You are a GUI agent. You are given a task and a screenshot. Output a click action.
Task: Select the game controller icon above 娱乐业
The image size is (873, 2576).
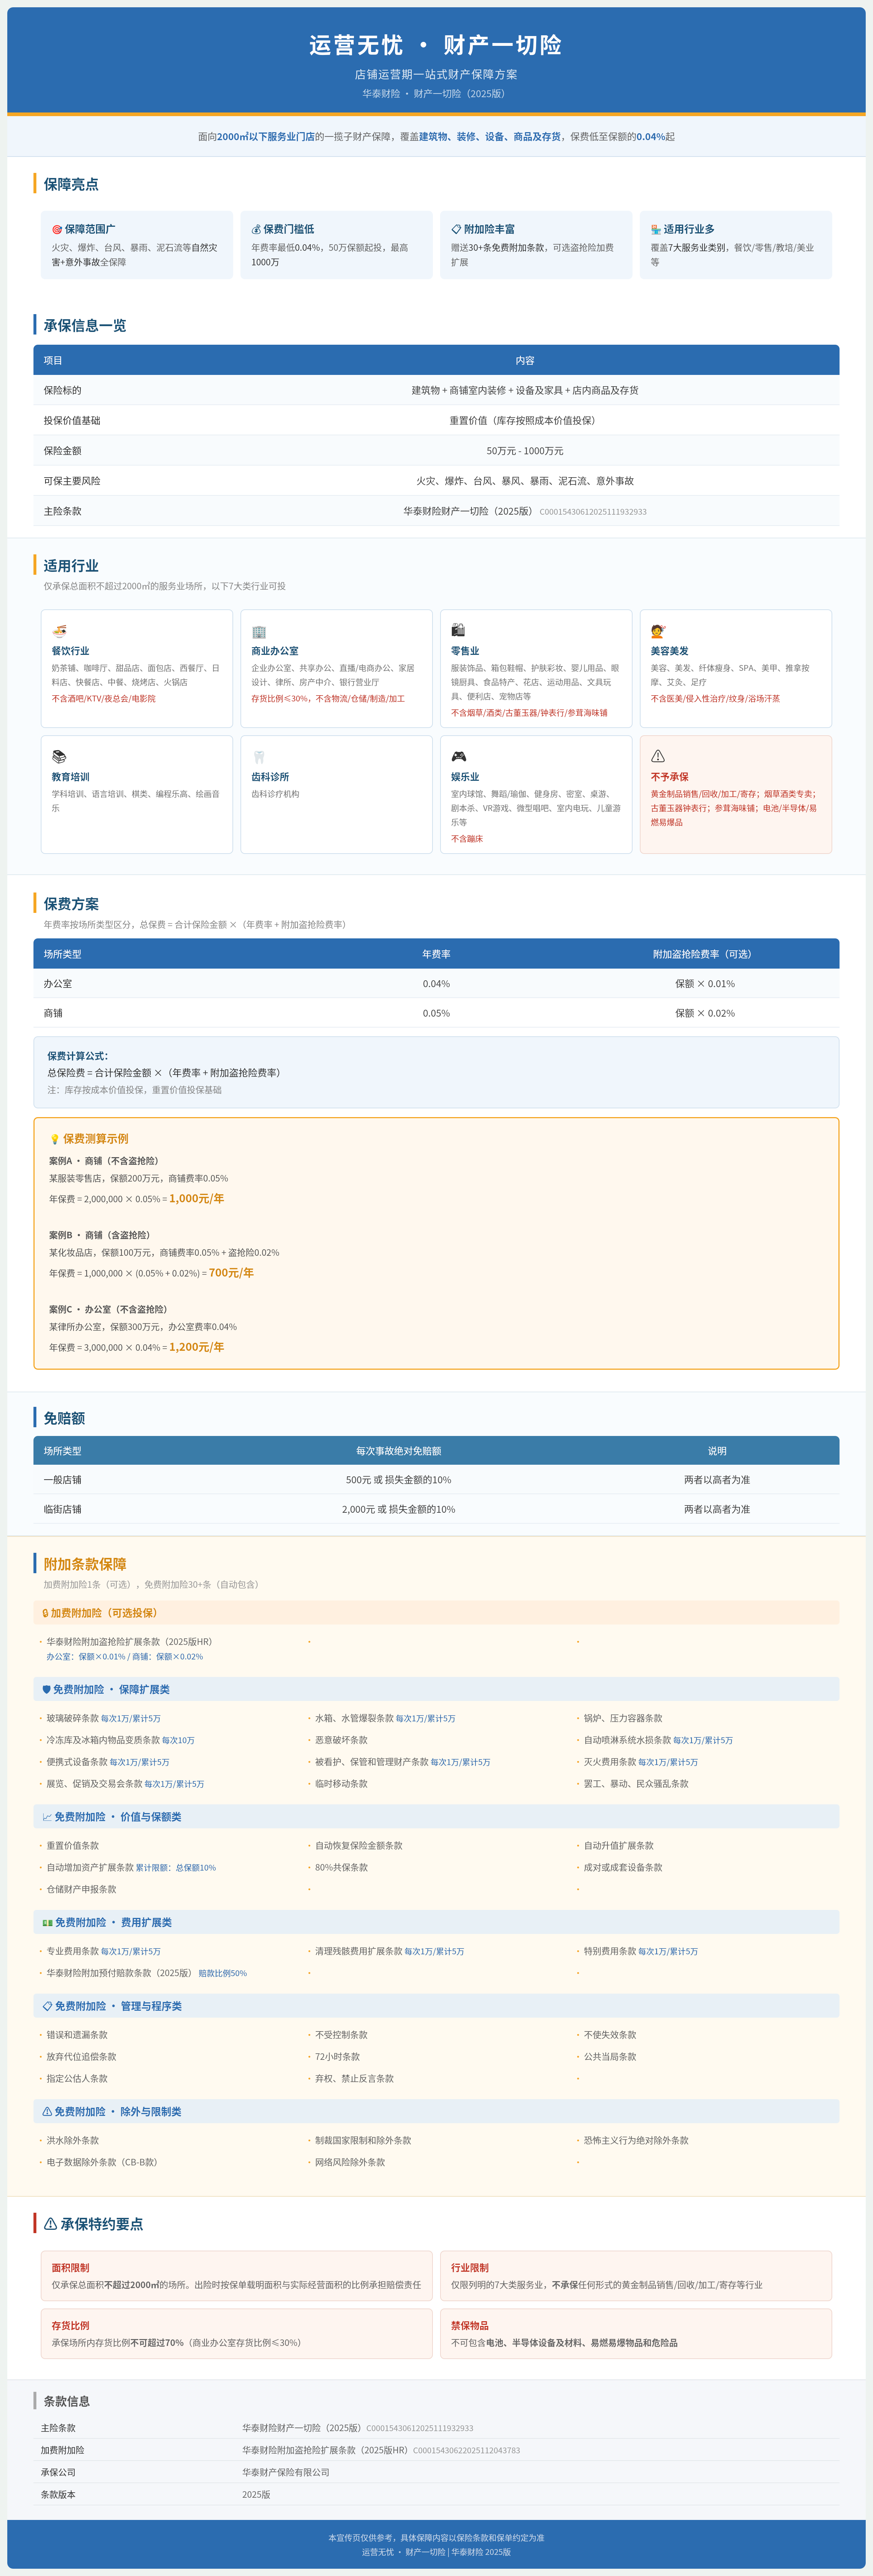458,757
